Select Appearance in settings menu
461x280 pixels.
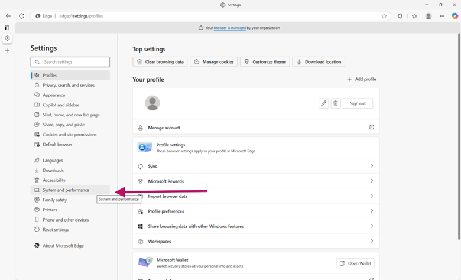click(x=54, y=95)
